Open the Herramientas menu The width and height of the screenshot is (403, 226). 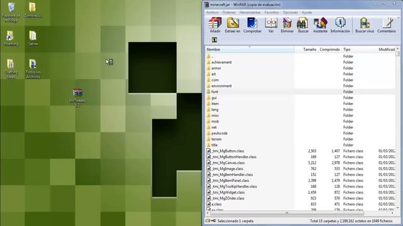250,13
